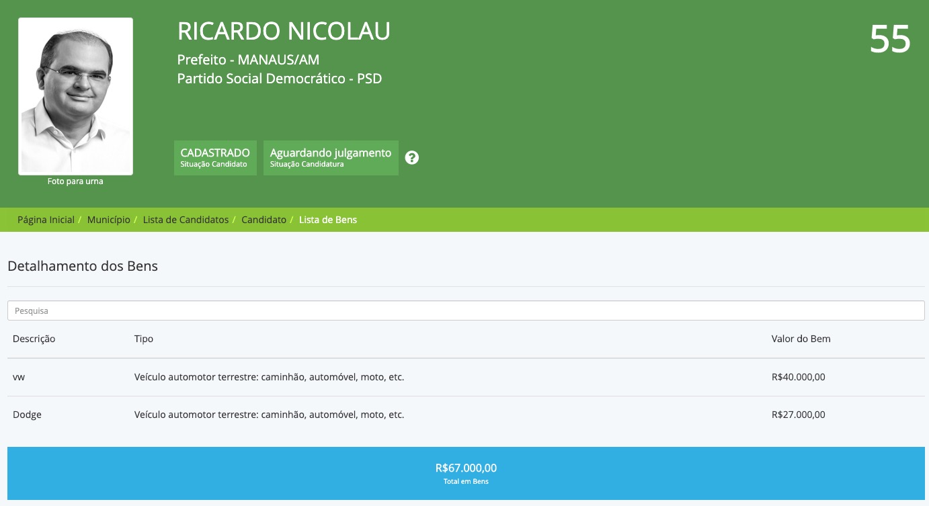Select the Dodge asset row description
The image size is (929, 506).
[x=27, y=415]
